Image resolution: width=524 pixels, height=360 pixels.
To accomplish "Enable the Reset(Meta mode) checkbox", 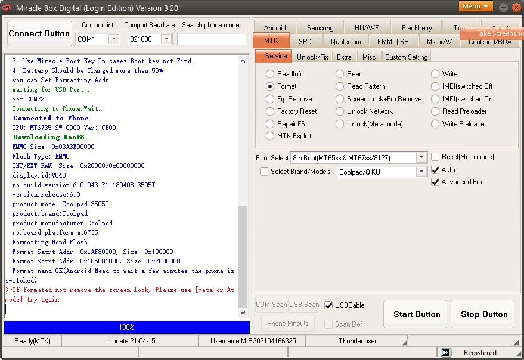I will [x=435, y=157].
